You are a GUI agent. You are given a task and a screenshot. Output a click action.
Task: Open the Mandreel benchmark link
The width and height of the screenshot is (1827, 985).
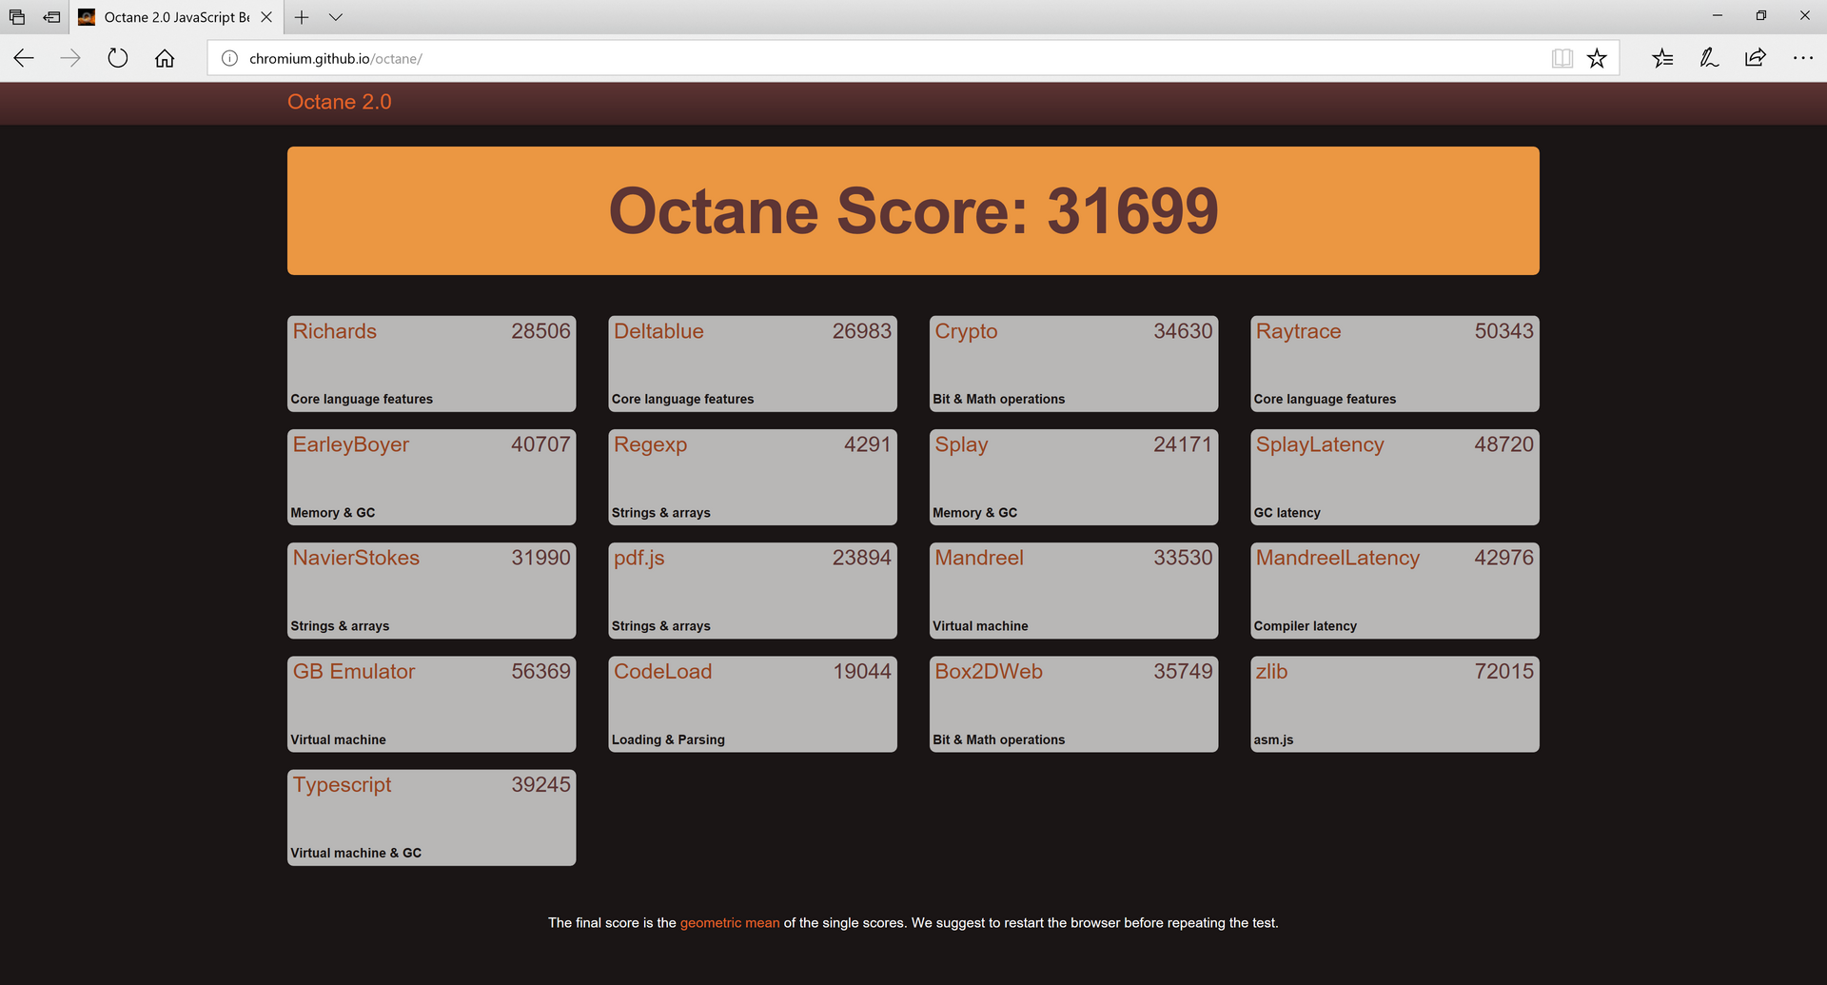click(979, 558)
